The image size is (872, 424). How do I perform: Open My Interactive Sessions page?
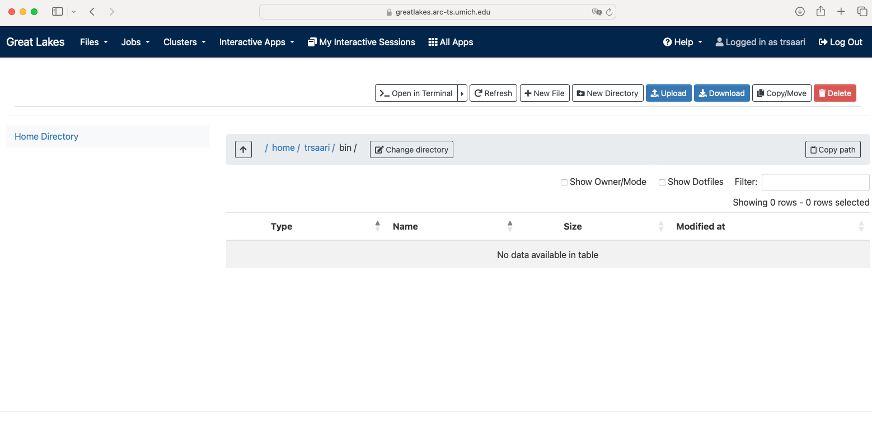pyautogui.click(x=362, y=42)
